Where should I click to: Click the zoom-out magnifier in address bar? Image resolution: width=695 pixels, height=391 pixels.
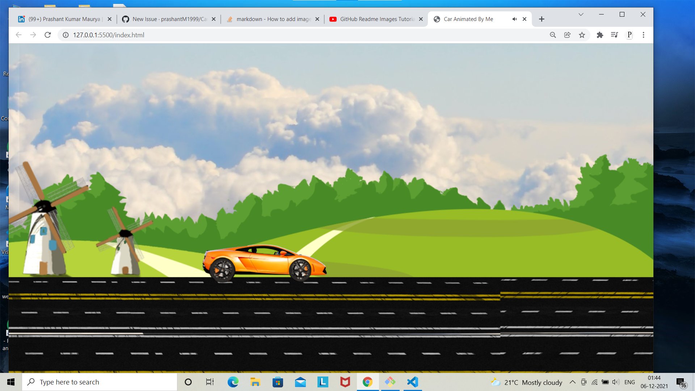coord(553,35)
